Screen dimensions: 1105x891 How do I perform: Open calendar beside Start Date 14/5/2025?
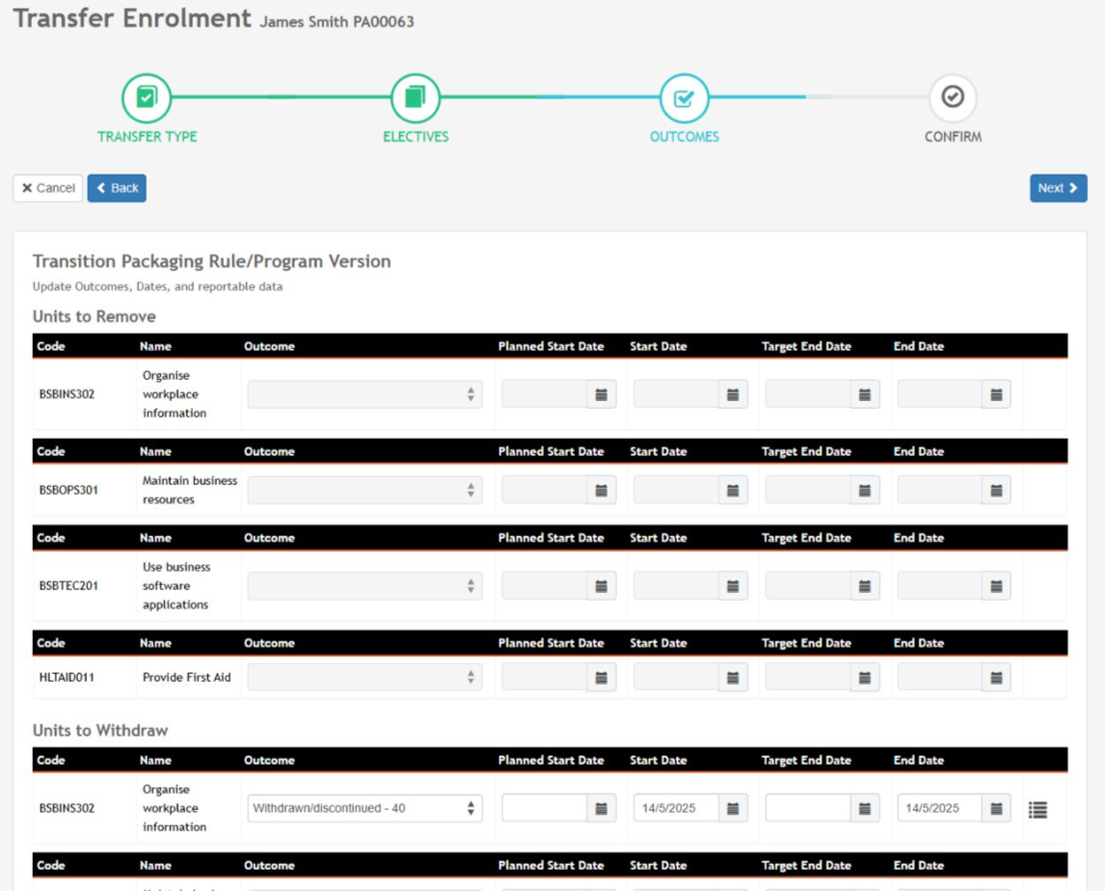(734, 808)
